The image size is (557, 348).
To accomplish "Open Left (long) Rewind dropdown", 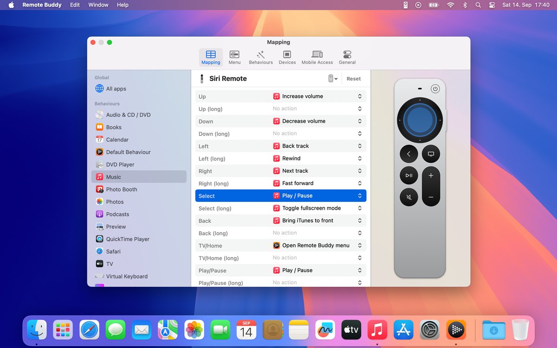I will click(x=317, y=158).
